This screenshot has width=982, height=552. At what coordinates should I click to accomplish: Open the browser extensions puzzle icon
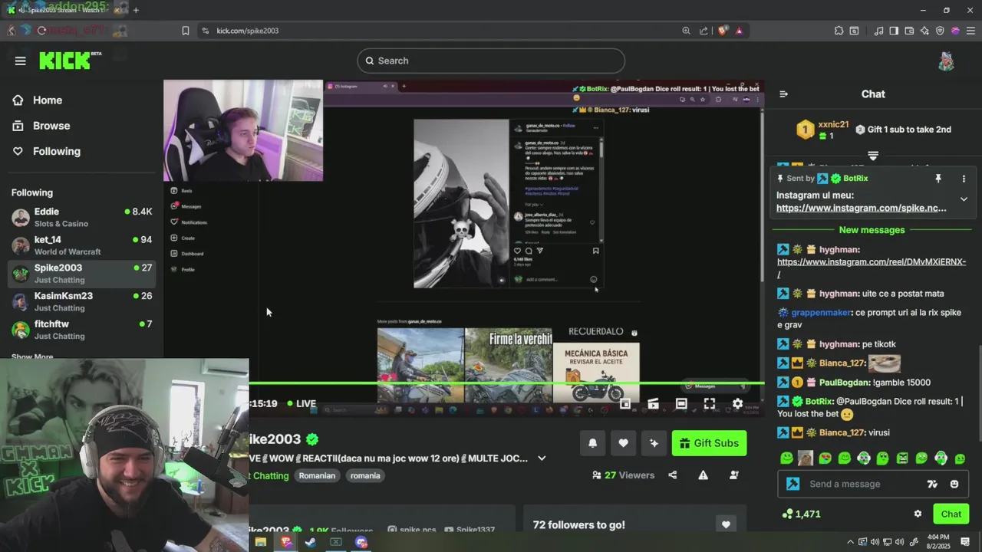click(x=839, y=31)
